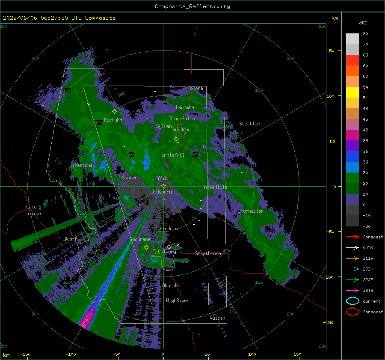Viewport: 385px width, 360px height.
Task: Click the dBZ legend heading
Action: tap(363, 23)
